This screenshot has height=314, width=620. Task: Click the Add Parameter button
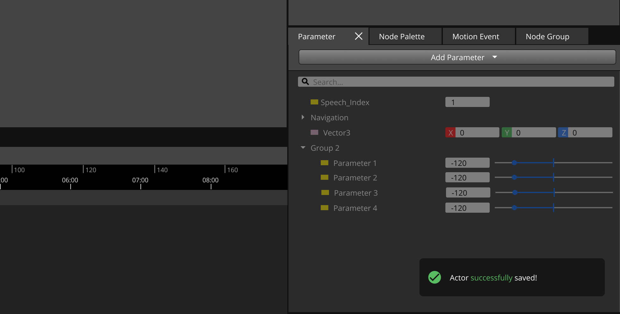(x=457, y=57)
